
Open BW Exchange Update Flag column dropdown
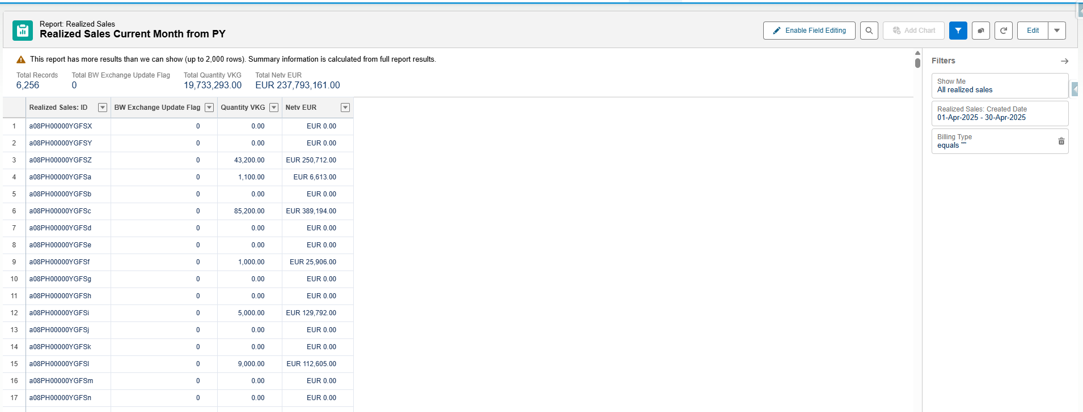(x=209, y=108)
